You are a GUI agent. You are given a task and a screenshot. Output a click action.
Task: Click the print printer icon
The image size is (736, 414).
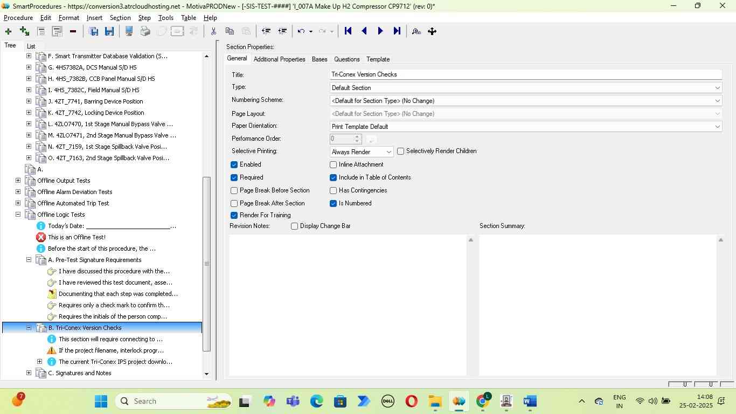145,31
